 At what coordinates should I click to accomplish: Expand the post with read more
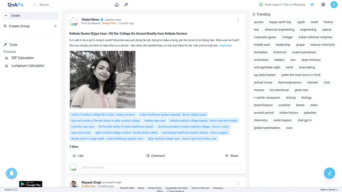[225, 45]
